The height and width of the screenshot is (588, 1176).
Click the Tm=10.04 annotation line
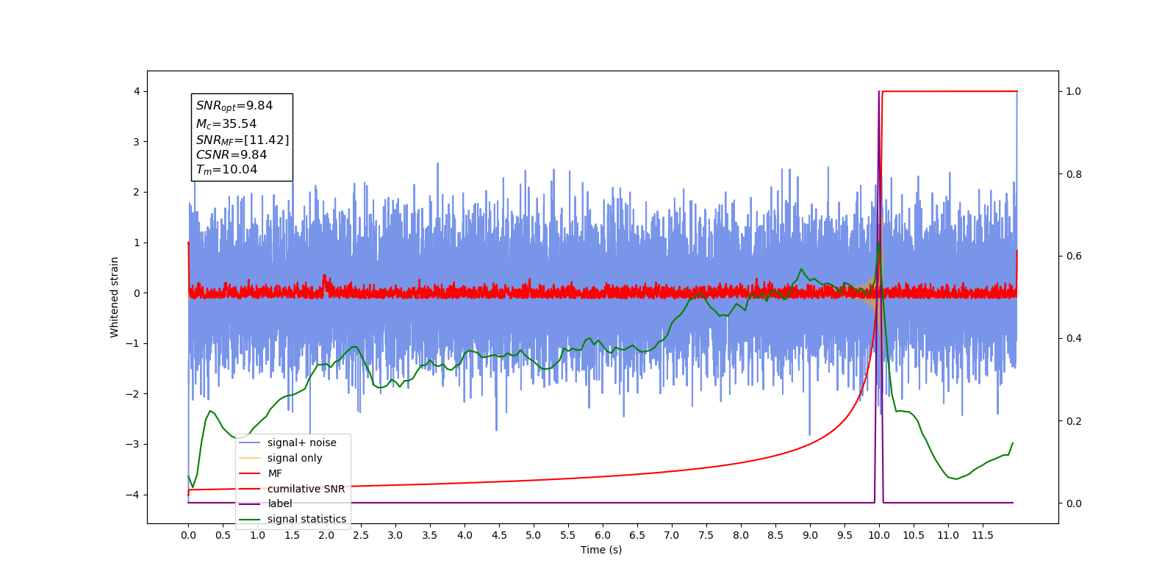226,170
